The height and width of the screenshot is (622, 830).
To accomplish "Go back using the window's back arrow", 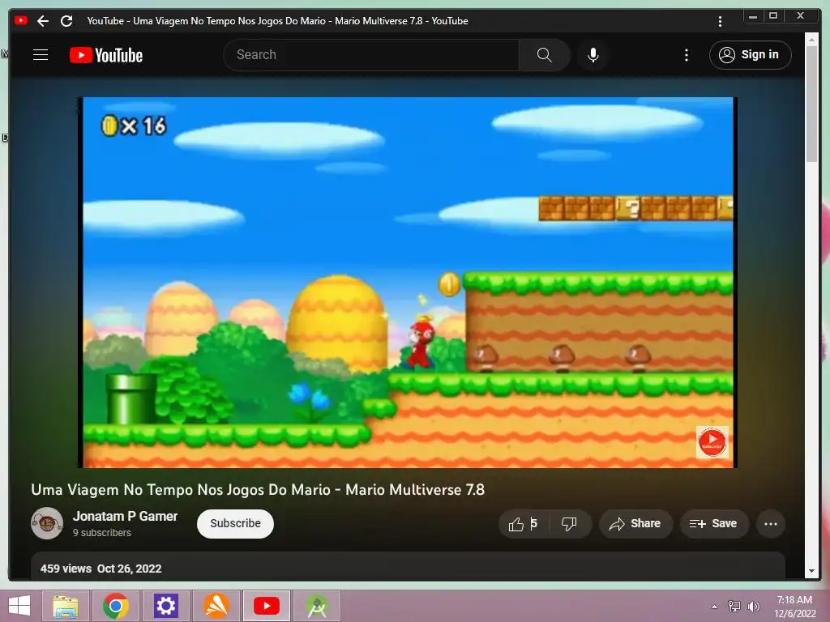I will pyautogui.click(x=43, y=21).
